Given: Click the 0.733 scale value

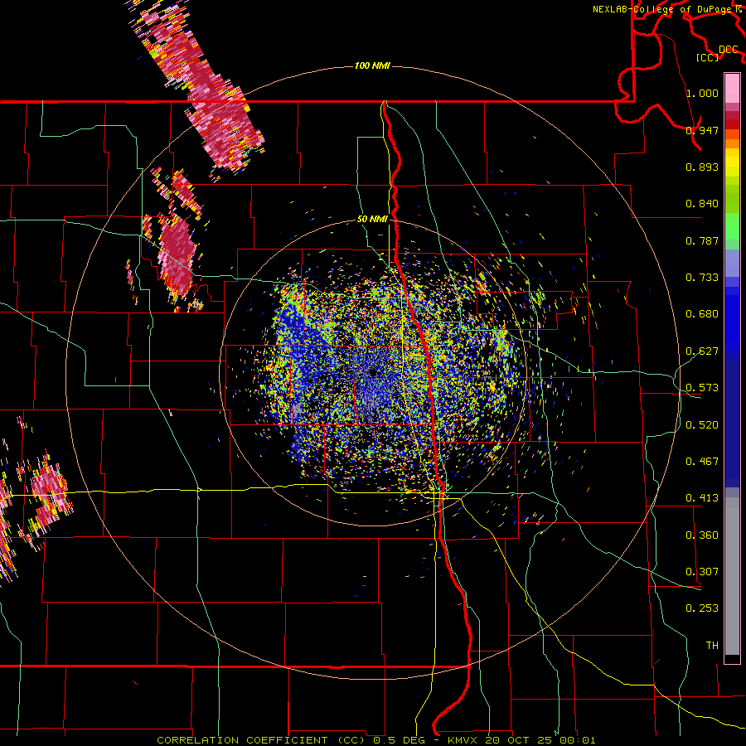Looking at the screenshot, I should point(702,278).
